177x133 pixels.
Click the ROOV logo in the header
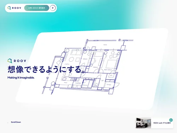click(x=14, y=8)
